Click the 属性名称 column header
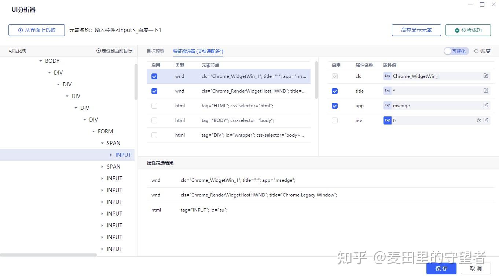Viewport: 499px width, 278px height. 364,65
